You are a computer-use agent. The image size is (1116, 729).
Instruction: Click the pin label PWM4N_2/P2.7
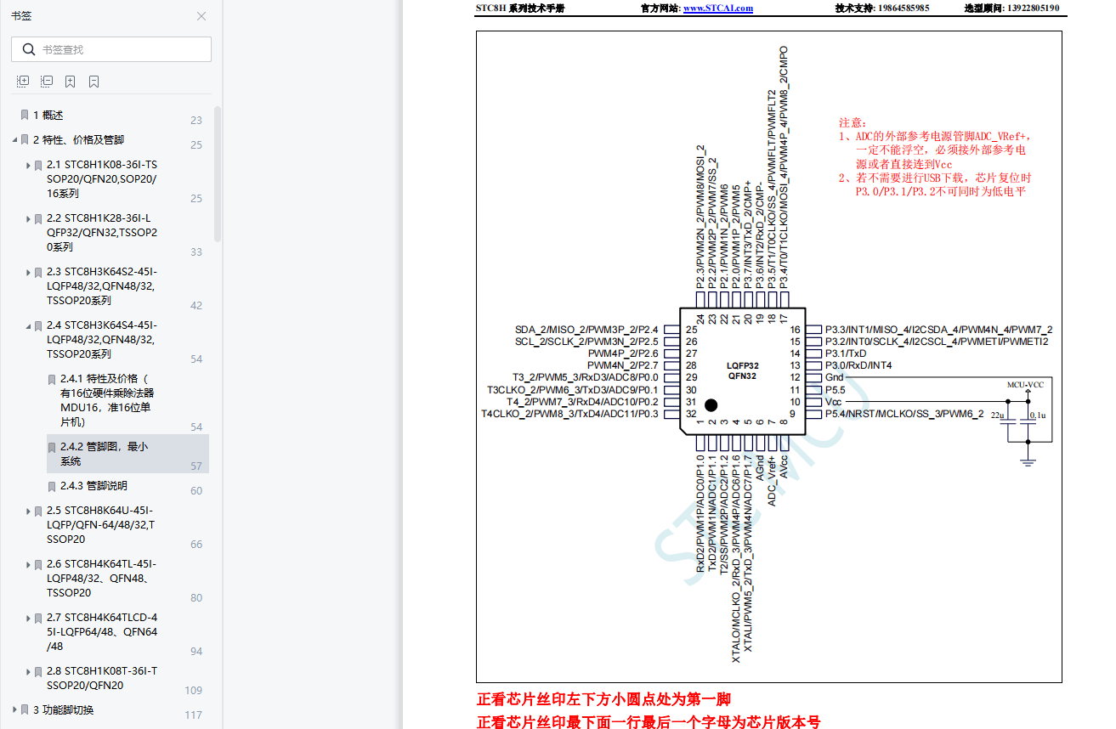(x=623, y=365)
